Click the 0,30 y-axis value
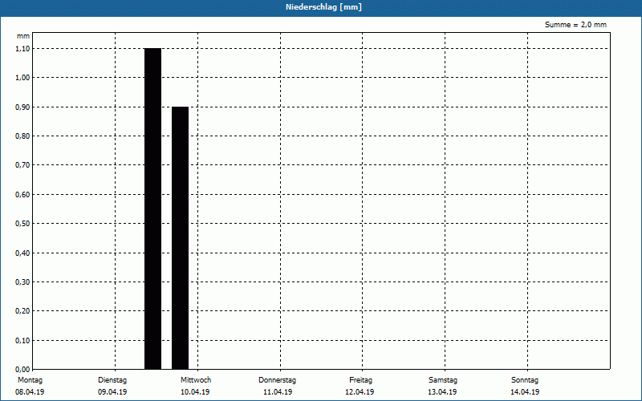 point(22,282)
